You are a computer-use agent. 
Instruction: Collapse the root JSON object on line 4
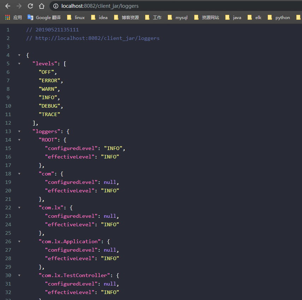click(x=19, y=55)
